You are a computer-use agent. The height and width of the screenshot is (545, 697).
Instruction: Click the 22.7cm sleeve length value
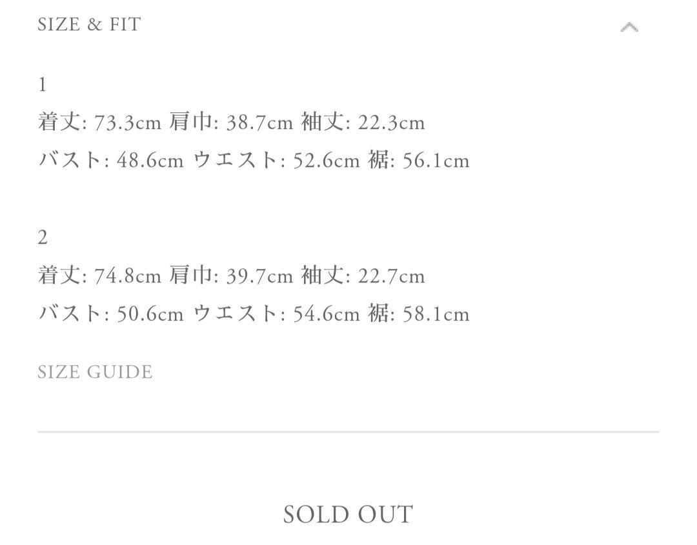point(392,276)
